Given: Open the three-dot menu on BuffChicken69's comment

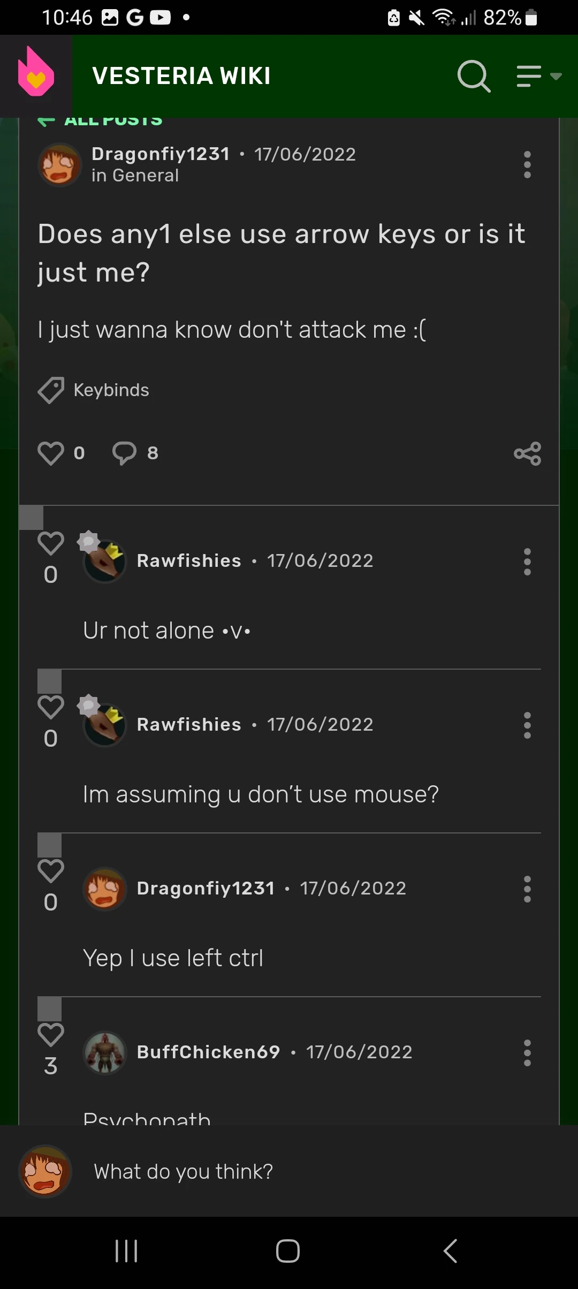Looking at the screenshot, I should pyautogui.click(x=527, y=1052).
